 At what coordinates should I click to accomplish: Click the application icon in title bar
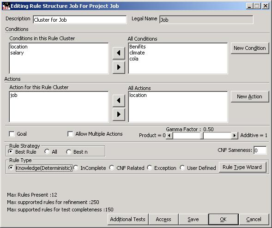tap(6, 6)
